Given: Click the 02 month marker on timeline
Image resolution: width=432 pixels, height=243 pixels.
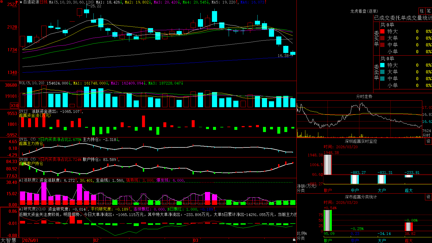Looking at the screenshot, I should [x=96, y=240].
